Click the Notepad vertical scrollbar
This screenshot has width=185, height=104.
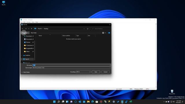coord(156,55)
